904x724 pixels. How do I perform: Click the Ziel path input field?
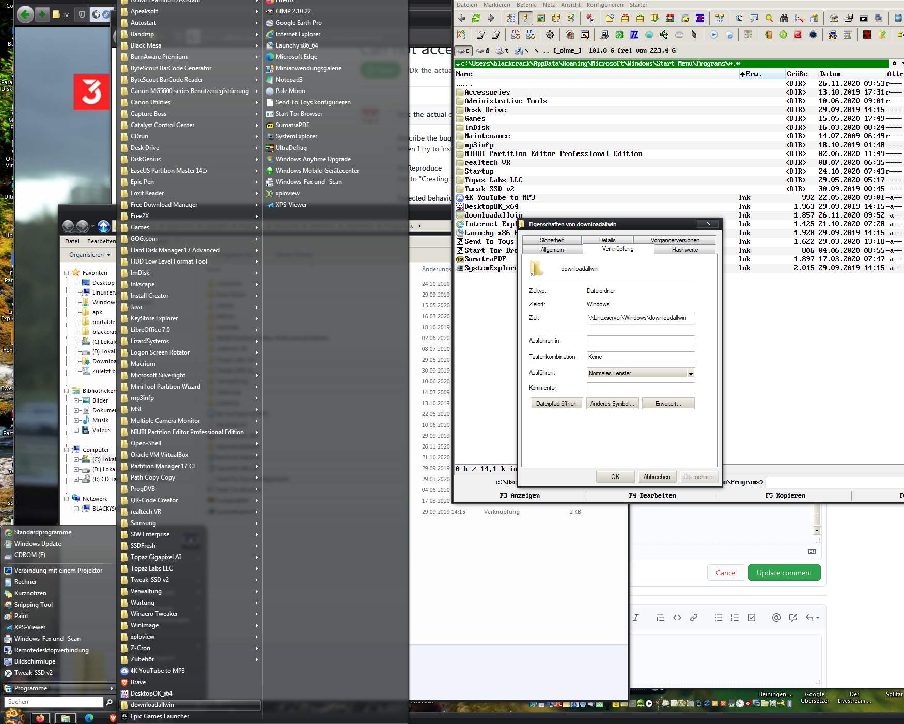[641, 318]
